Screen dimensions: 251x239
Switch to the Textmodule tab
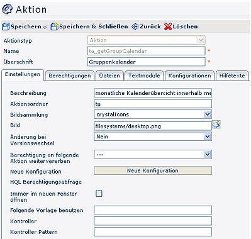(144, 75)
